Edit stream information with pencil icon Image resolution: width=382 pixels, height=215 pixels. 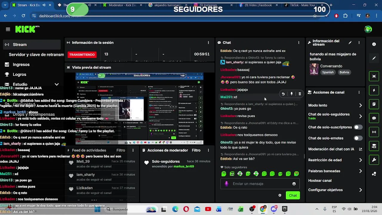350,43
